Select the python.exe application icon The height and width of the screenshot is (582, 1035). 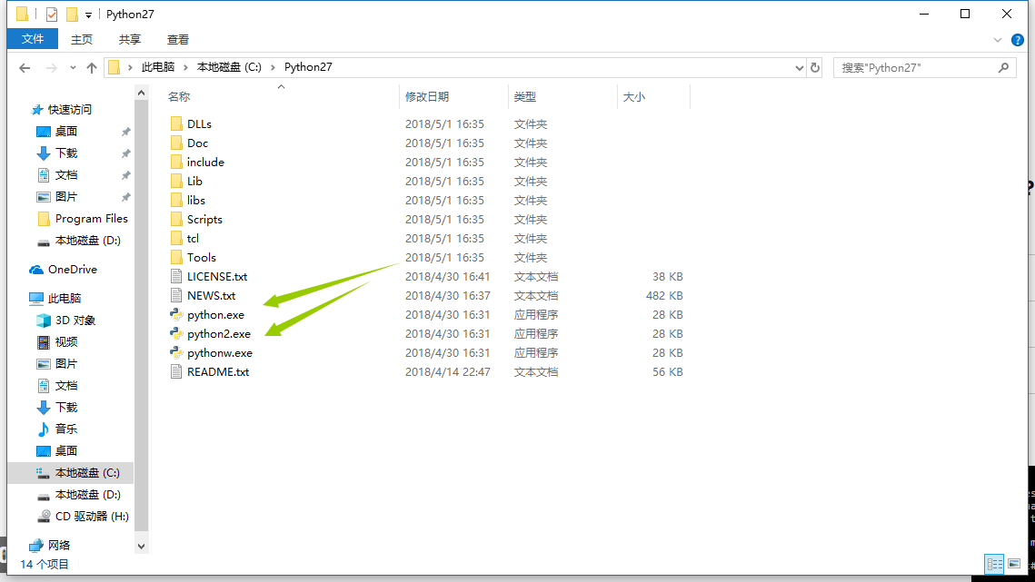click(176, 315)
